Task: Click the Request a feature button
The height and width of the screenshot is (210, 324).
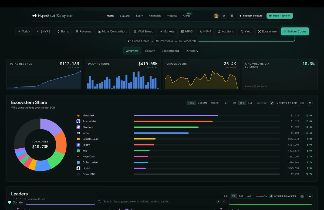Action: pyautogui.click(x=251, y=16)
